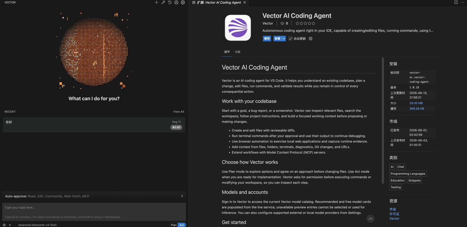Open the account profile icon
Image resolution: width=467 pixels, height=227 pixels.
click(x=176, y=2)
